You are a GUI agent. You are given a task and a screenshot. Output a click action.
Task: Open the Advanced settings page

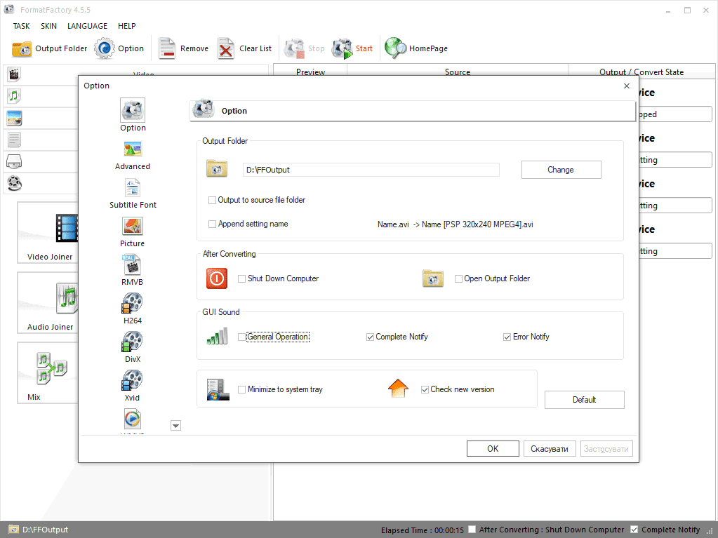coord(133,155)
